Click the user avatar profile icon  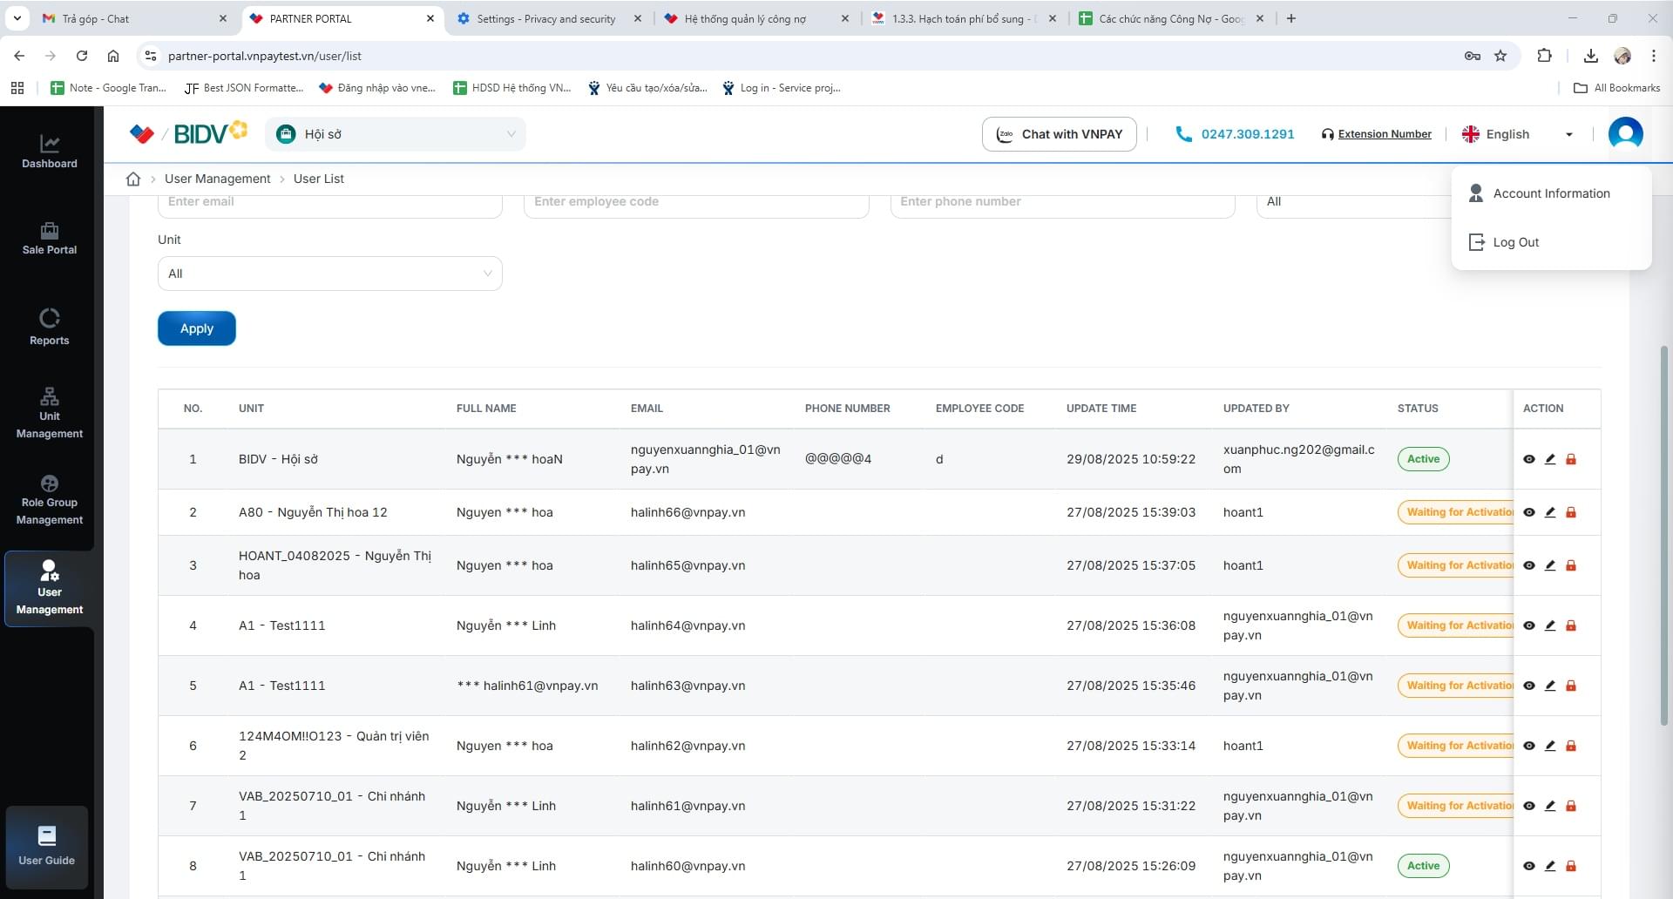[1625, 134]
